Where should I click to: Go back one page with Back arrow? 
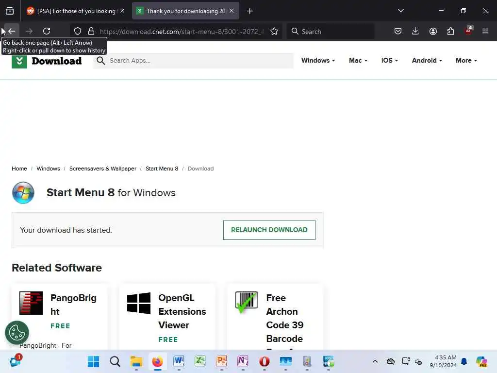12,31
